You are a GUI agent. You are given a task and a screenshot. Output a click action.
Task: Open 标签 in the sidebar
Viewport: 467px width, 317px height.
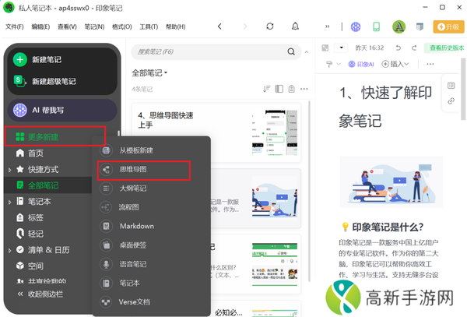pos(36,217)
